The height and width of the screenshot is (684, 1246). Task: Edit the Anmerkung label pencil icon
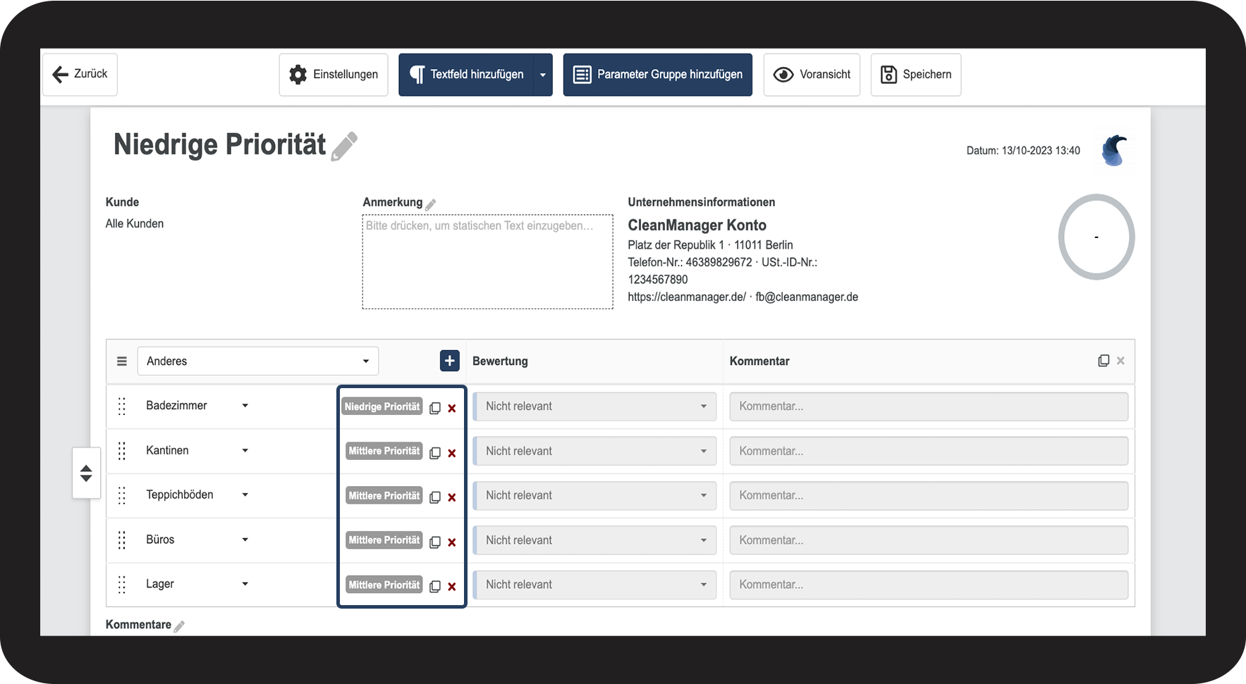click(431, 204)
